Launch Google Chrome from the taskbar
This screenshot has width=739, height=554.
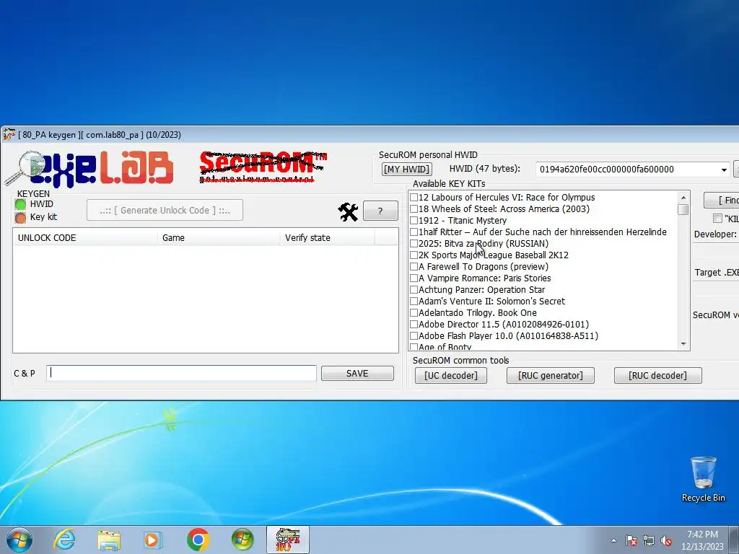[x=198, y=540]
